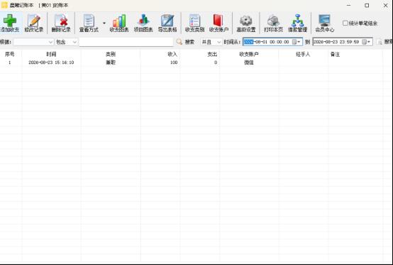Click the 删除记录 red X icon

click(61, 21)
